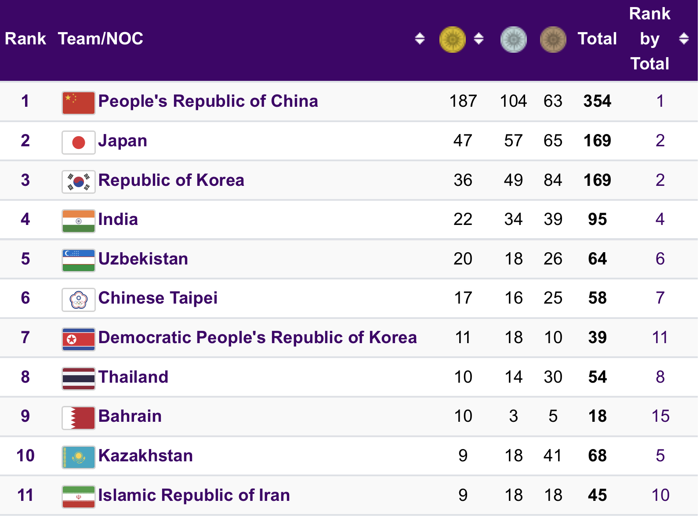This screenshot has height=518, width=700.
Task: Click the Republic of Korea flag
Action: tap(79, 181)
